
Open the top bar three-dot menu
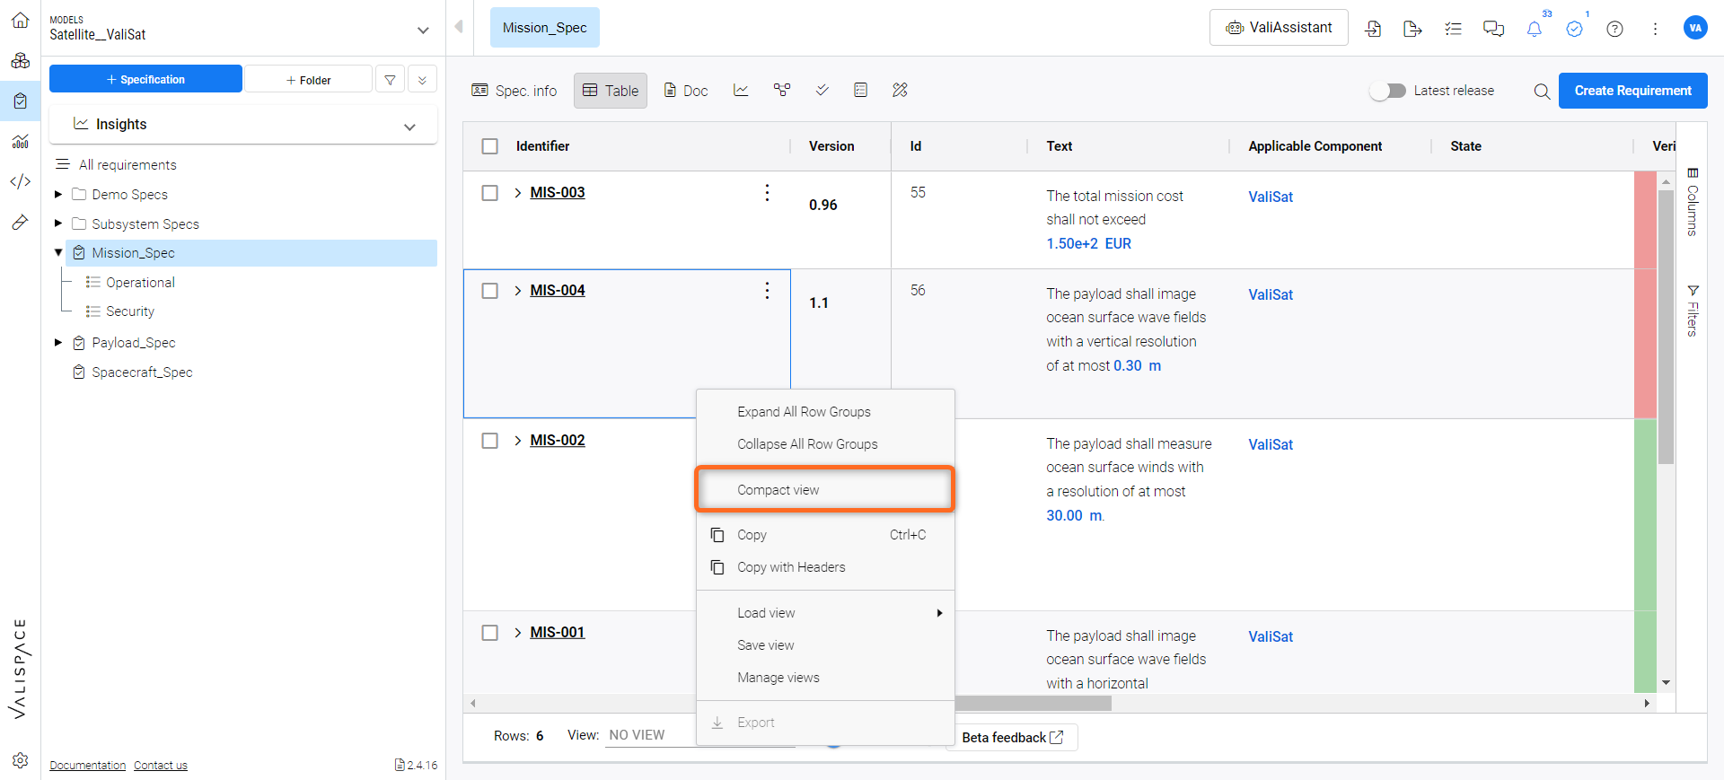[x=1655, y=29]
